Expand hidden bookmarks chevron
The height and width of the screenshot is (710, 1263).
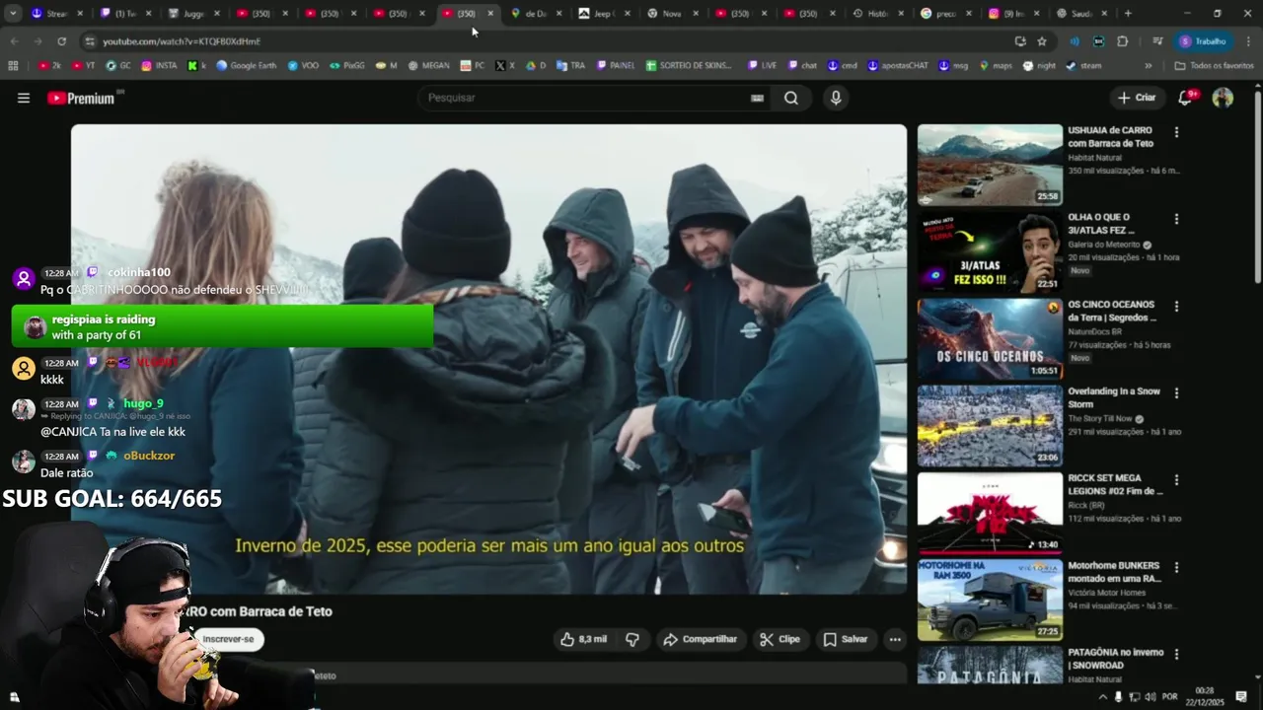coord(1148,65)
